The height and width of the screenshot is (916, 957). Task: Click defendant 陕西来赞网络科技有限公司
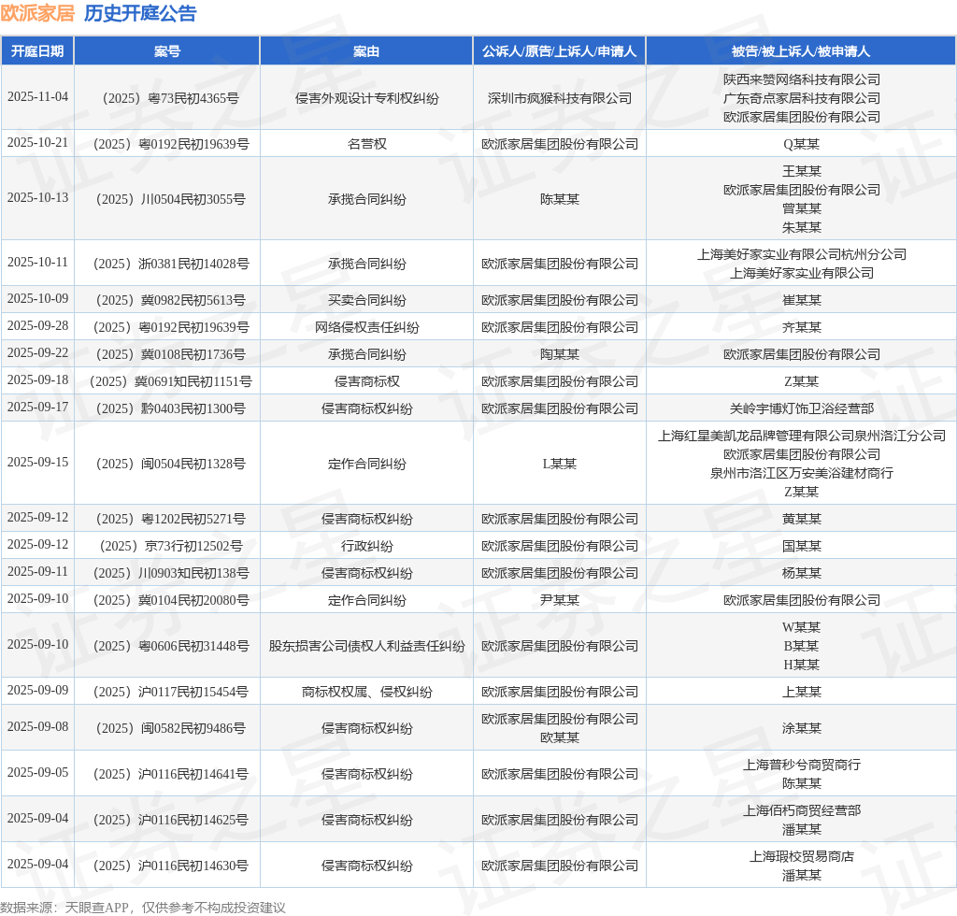click(801, 79)
